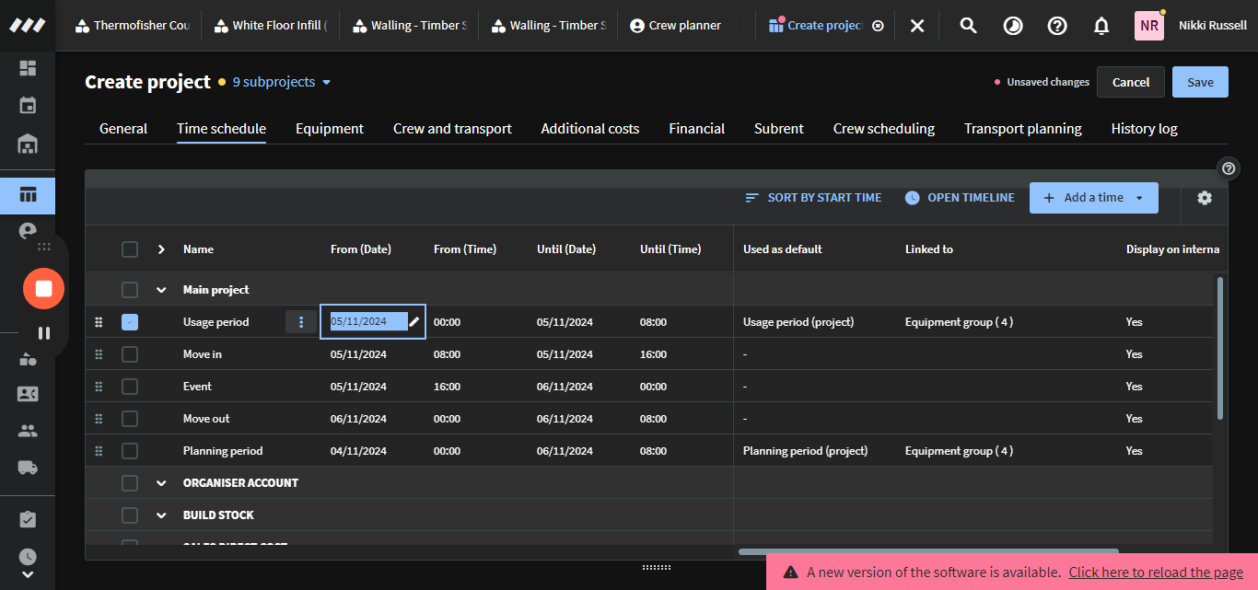Open the Crew planner top tab
The height and width of the screenshot is (590, 1258).
(676, 26)
